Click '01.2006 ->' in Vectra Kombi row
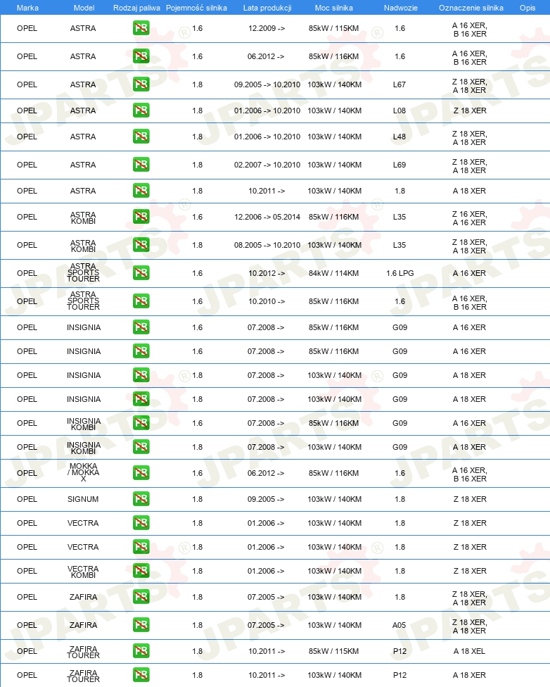 point(266,571)
